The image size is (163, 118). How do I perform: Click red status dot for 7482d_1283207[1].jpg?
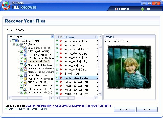[x=61, y=86]
